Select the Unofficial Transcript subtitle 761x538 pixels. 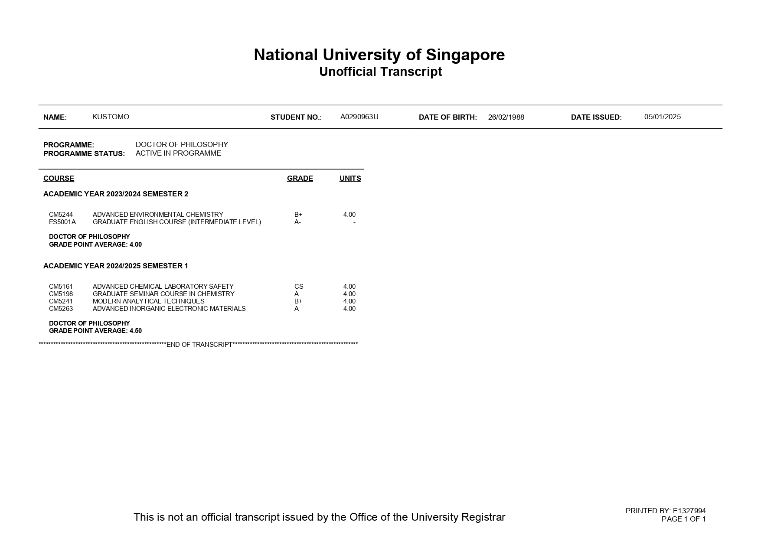click(380, 71)
